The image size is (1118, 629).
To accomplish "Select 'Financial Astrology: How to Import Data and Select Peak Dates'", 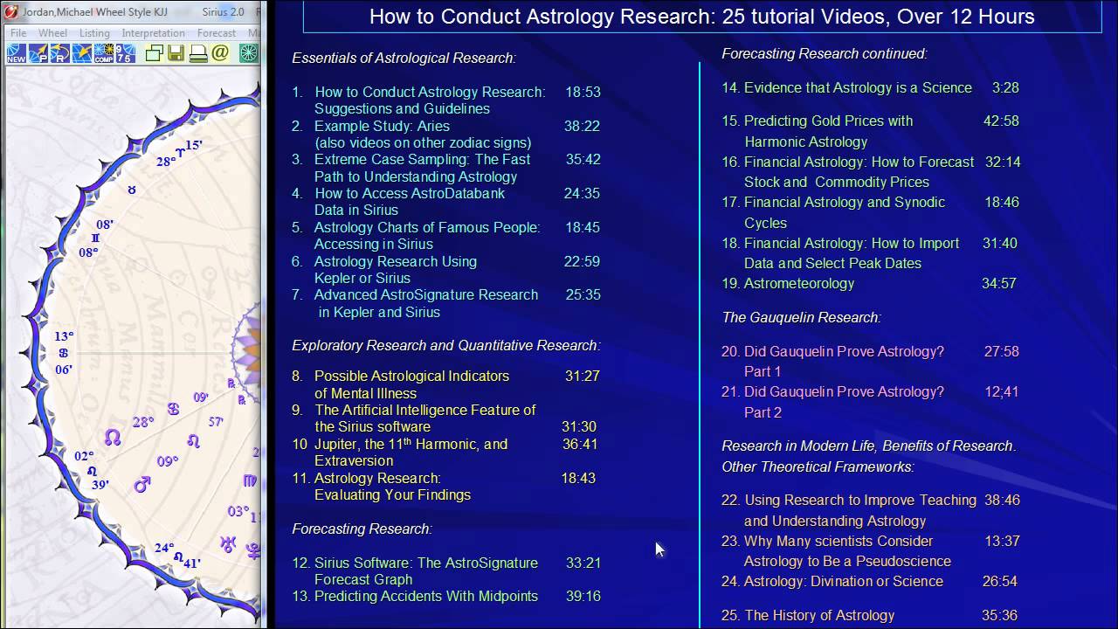I will pos(852,253).
